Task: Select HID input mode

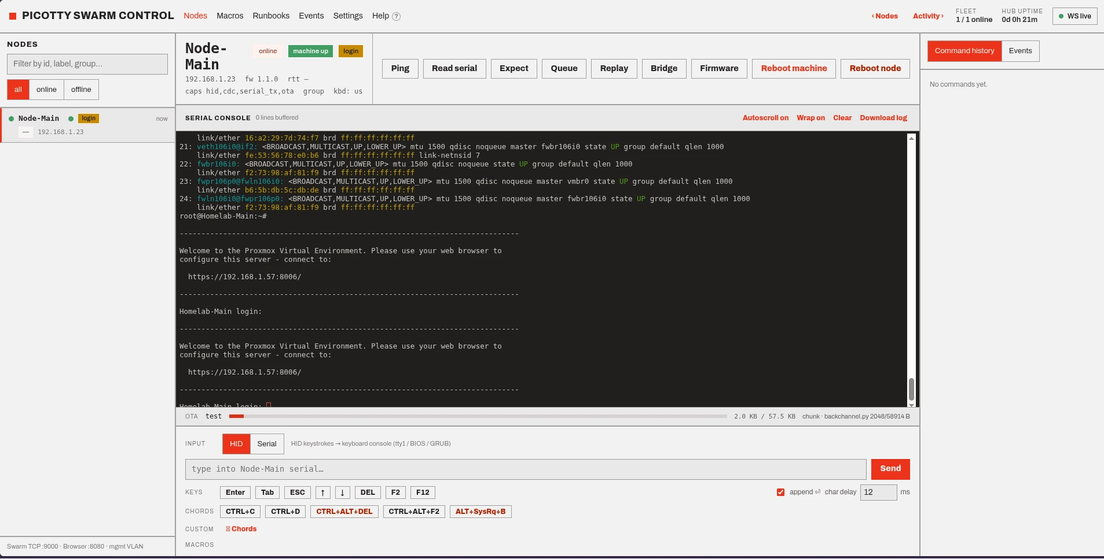Action: [x=236, y=444]
